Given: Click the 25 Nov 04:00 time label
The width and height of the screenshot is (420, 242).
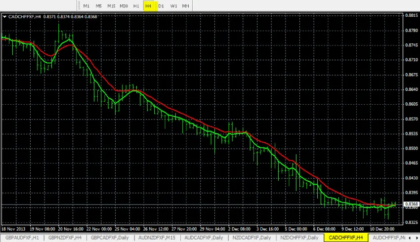Looking at the screenshot, I should pyautogui.click(x=127, y=229).
